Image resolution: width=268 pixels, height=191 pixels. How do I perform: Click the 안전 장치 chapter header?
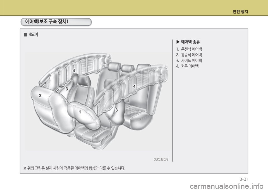tap(240, 12)
